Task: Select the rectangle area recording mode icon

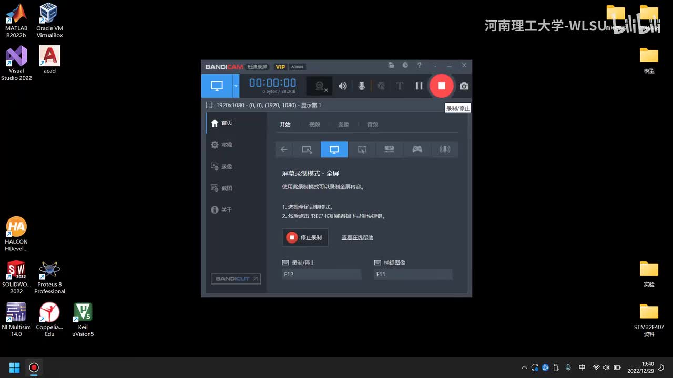Action: [x=307, y=149]
